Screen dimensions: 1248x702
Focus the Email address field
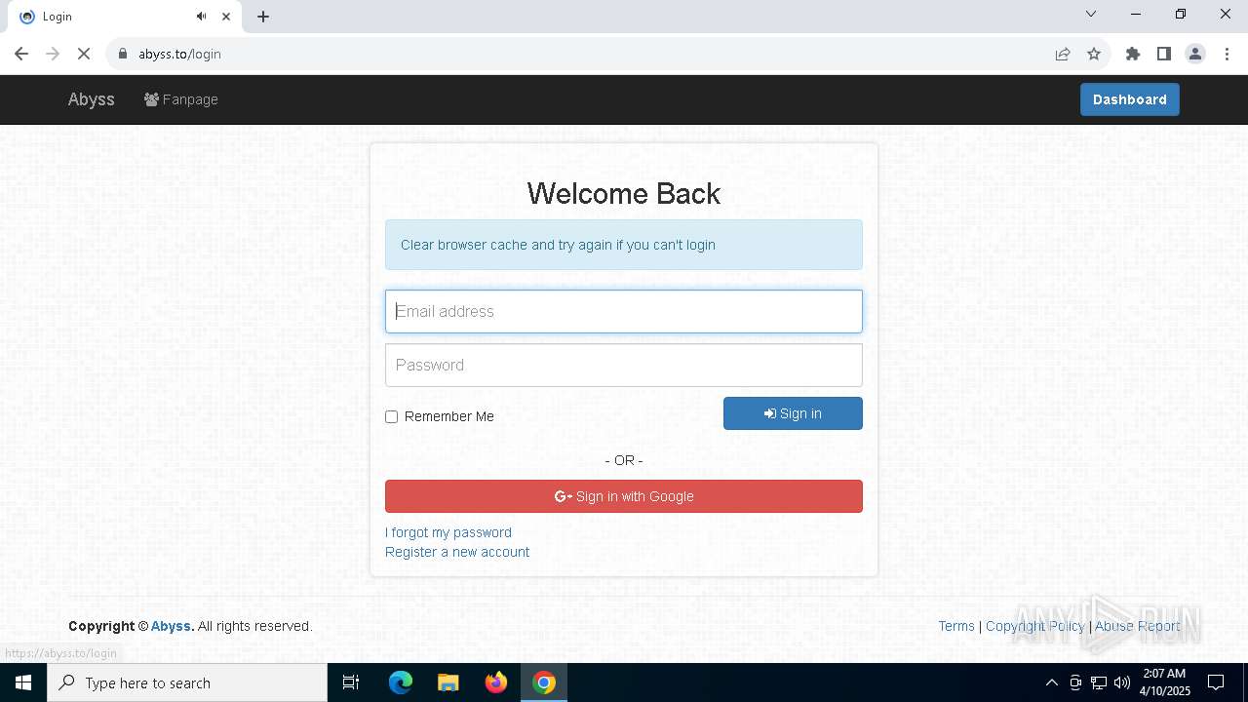624,311
